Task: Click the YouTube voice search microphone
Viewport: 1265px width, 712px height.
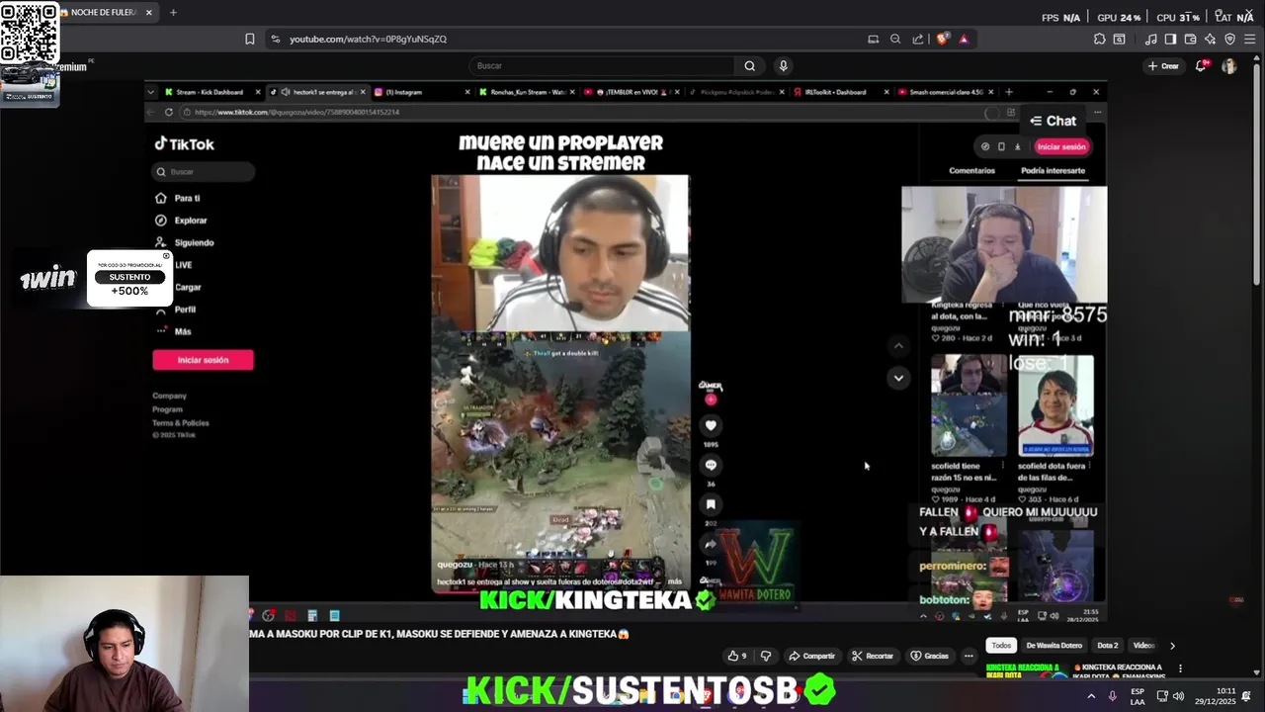Action: coord(783,65)
